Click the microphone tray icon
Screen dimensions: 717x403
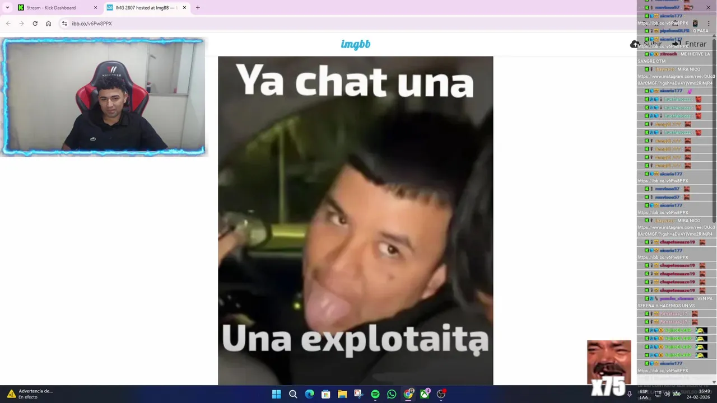[630, 394]
